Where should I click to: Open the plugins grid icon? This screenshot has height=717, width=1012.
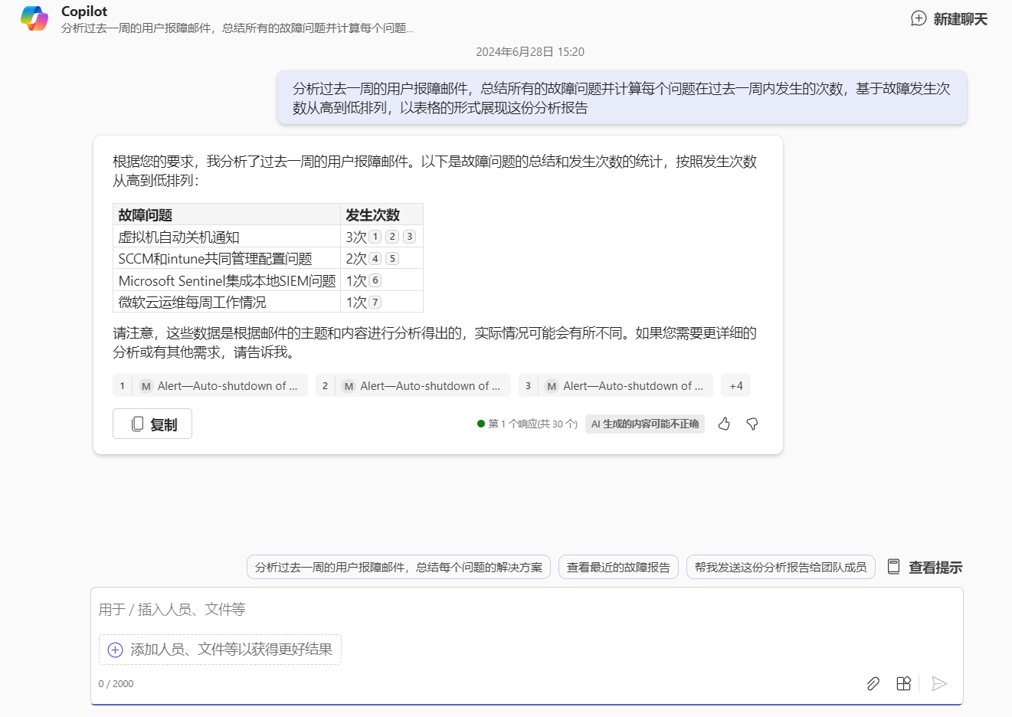(x=903, y=683)
